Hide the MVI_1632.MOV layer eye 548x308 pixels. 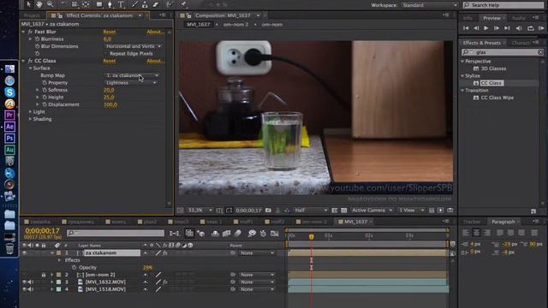pos(25,281)
